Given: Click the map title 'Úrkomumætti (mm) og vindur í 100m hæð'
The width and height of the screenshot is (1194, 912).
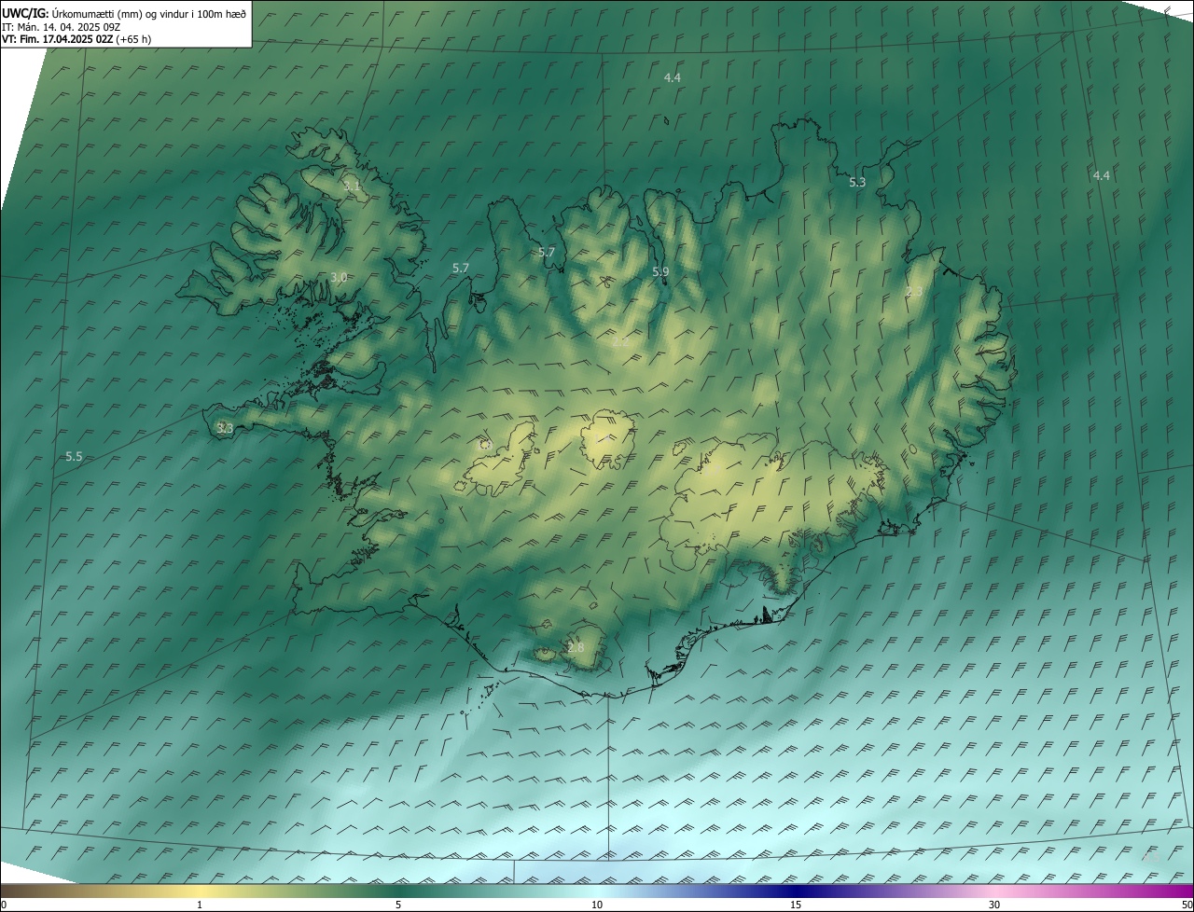Looking at the screenshot, I should (x=149, y=13).
